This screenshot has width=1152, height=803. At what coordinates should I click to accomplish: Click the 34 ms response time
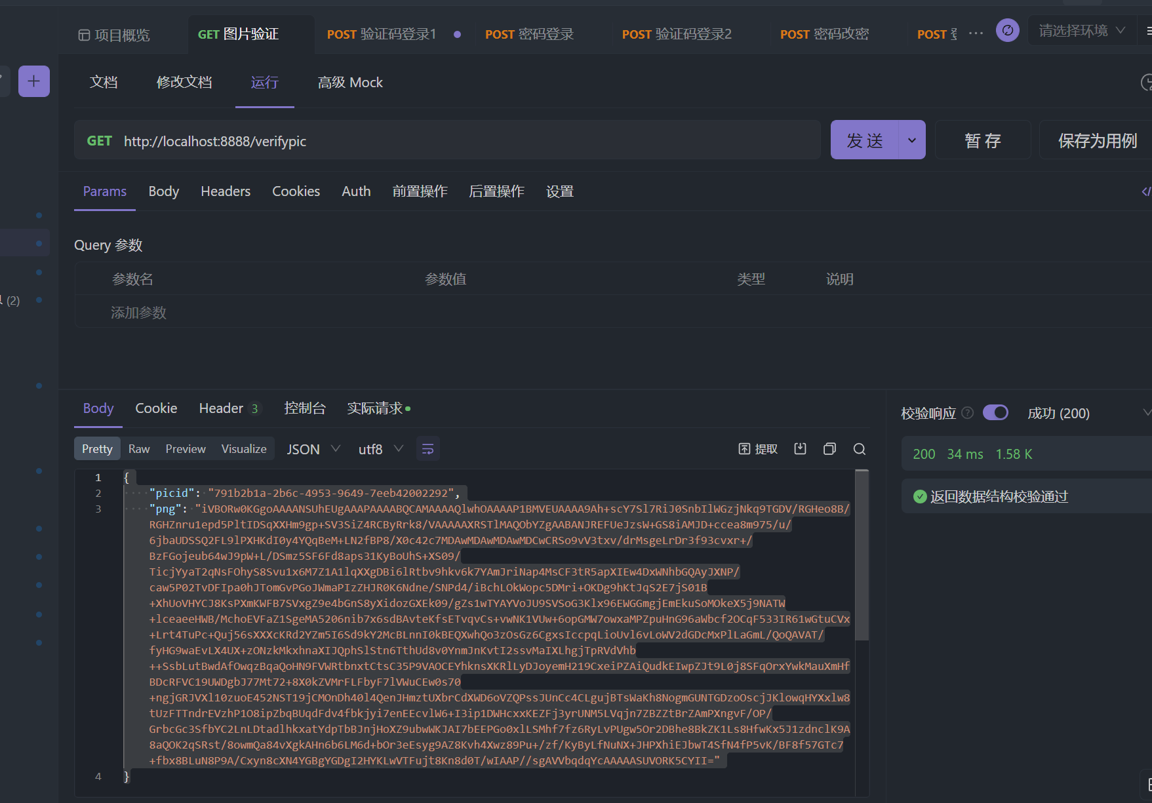[x=965, y=454]
